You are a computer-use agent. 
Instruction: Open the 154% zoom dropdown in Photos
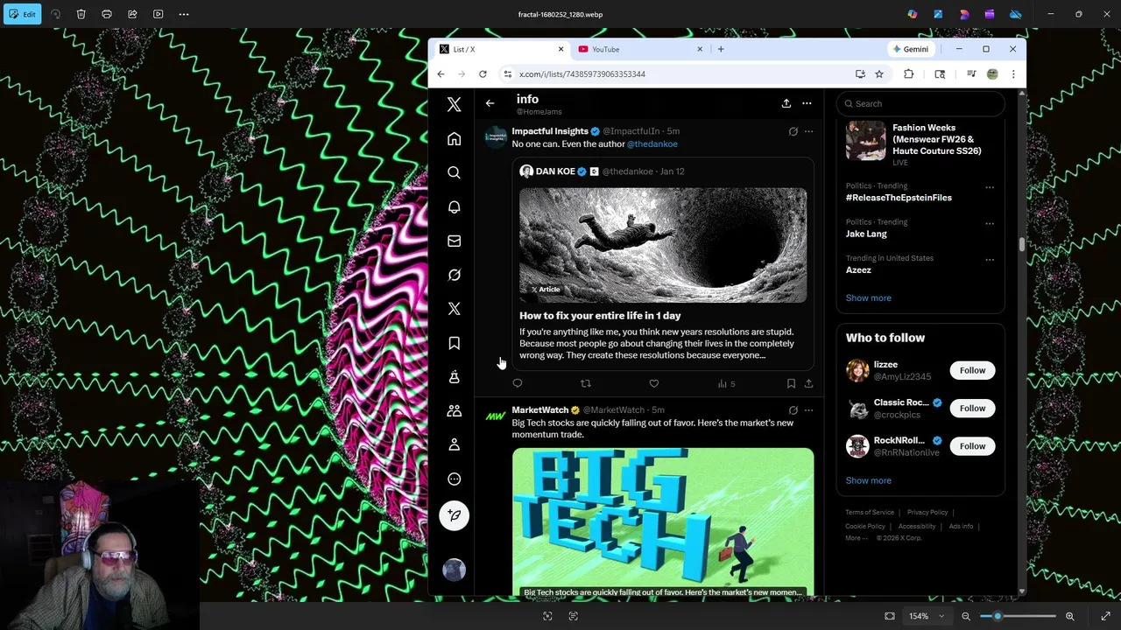pyautogui.click(x=927, y=616)
